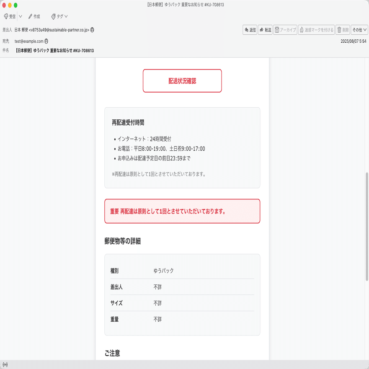369x369 pixels.
Task: Mark message as junk with 迷惑マーク icon
Action: tap(317, 30)
